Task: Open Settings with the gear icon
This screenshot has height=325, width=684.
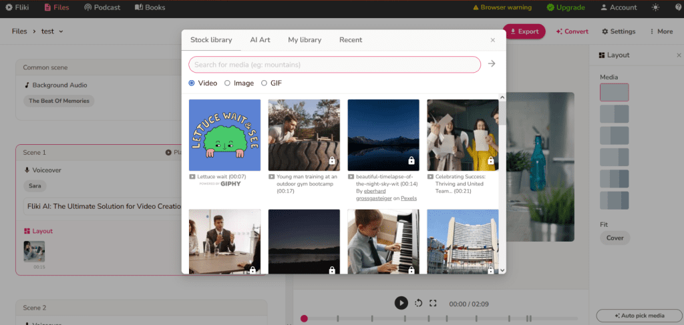Action: 619,31
